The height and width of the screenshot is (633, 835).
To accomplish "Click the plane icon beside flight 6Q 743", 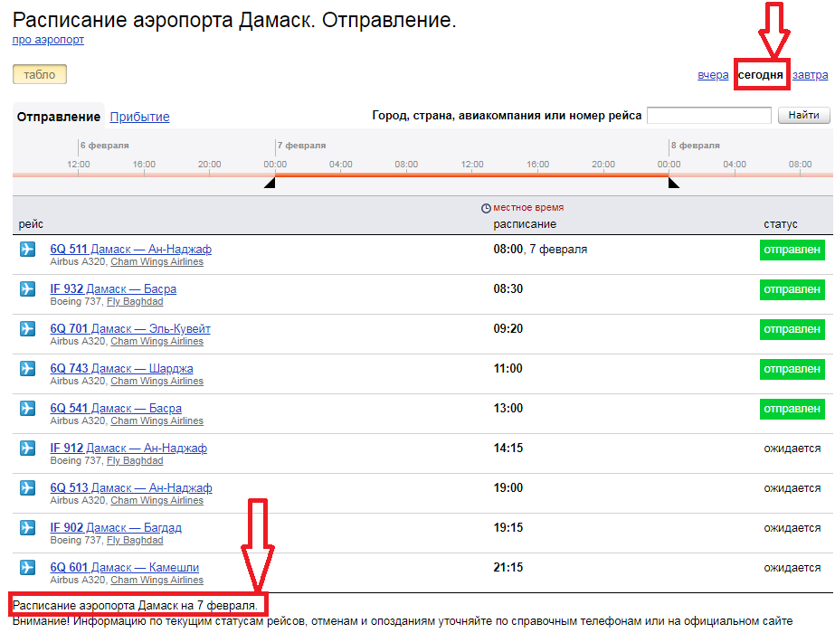I will point(27,369).
